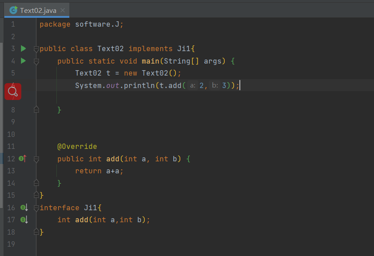
Task: Click line number 10 in the gutter
Action: click(x=11, y=134)
